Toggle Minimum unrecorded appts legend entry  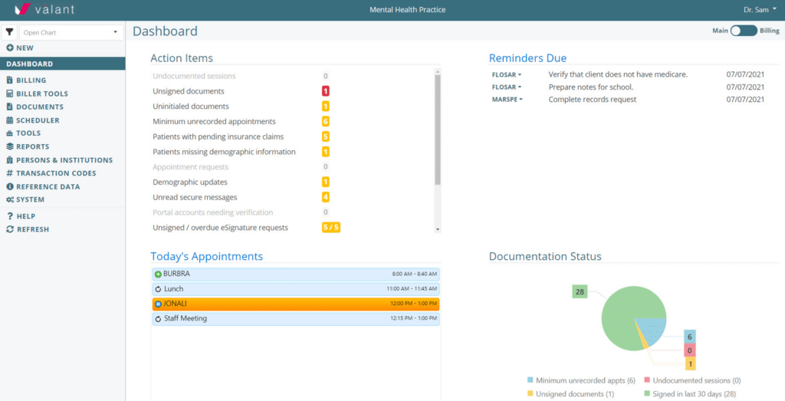coord(581,380)
